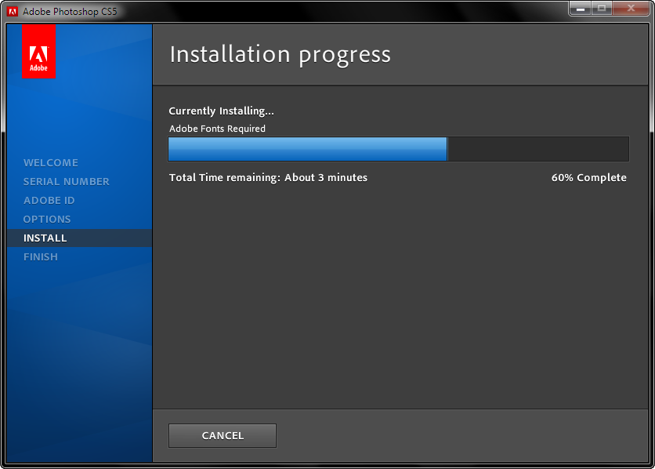Click 'Total Time remaining: About 3 minutes' text

pos(268,178)
